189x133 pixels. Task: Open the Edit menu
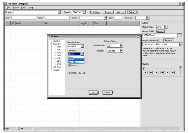coord(9,8)
